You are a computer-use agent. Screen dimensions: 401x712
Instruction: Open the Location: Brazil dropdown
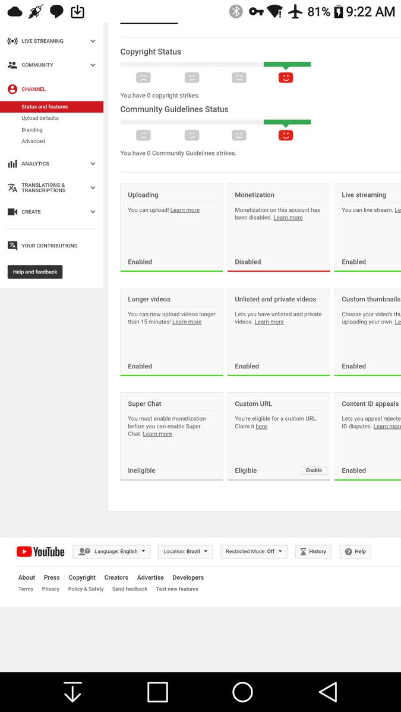tap(185, 551)
